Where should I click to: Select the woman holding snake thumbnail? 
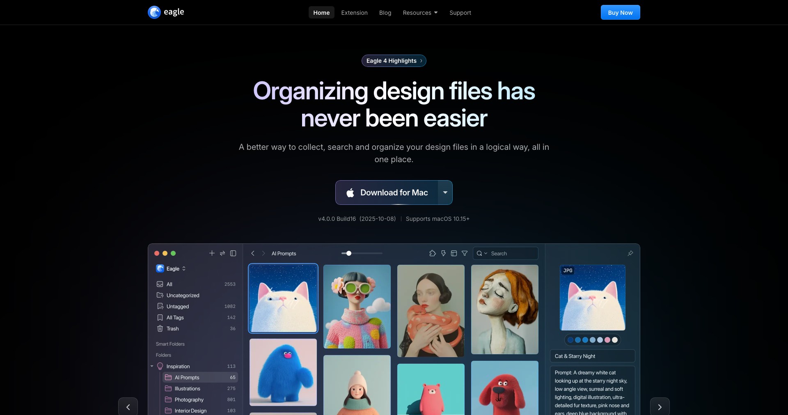(431, 311)
